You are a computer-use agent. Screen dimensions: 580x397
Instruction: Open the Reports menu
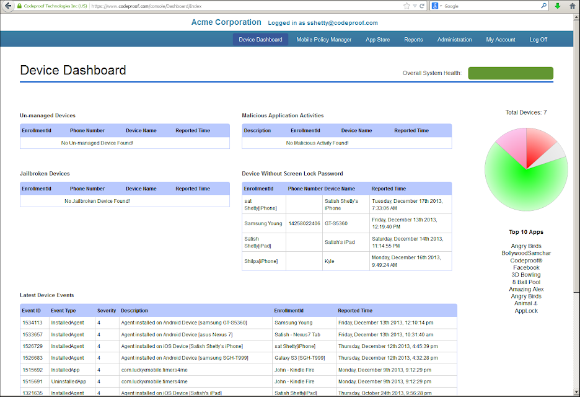pos(413,40)
